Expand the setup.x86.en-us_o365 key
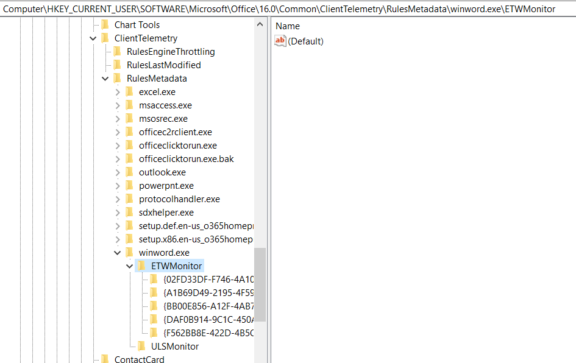Screen dimensions: 576x363 [118, 239]
